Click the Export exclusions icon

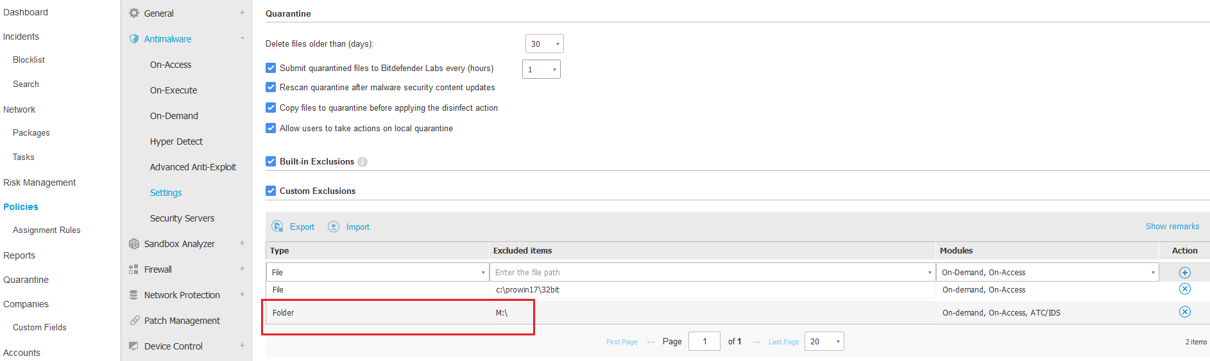click(278, 227)
